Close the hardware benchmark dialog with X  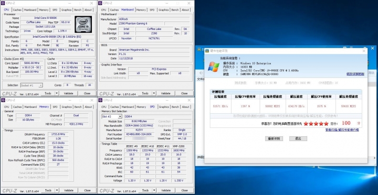click(364, 51)
